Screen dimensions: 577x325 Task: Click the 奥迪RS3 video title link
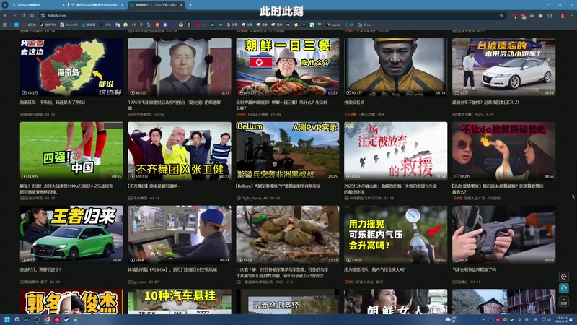point(40,269)
